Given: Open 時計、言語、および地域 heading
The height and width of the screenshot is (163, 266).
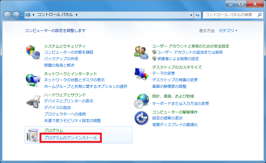Looking at the screenshot, I should (173, 97).
